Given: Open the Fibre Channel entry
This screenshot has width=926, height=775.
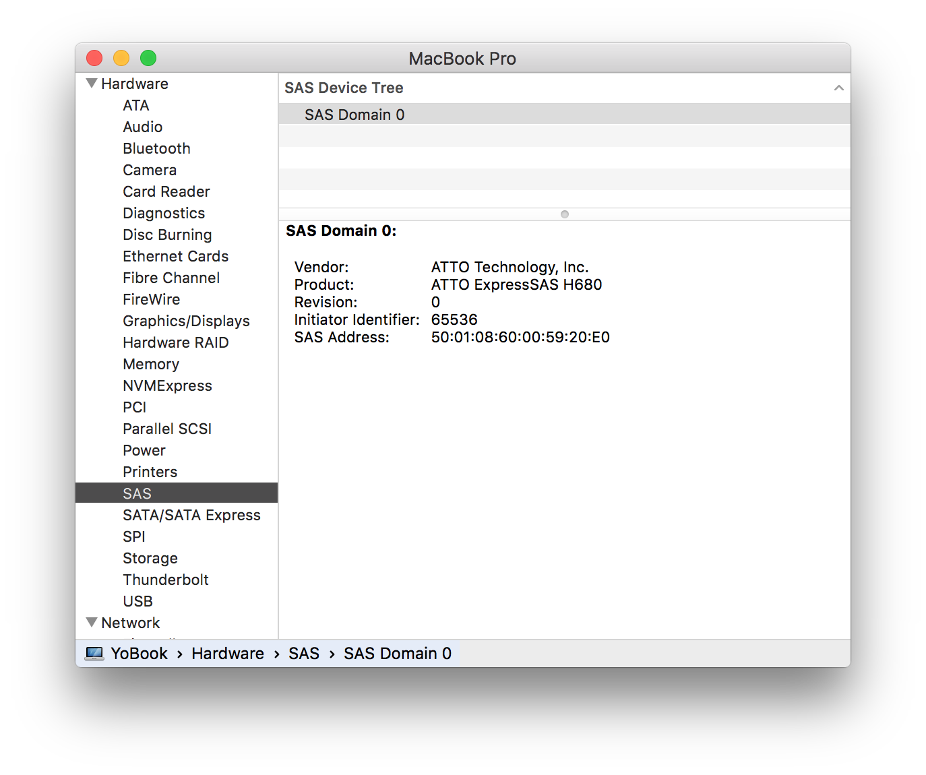Looking at the screenshot, I should 171,278.
